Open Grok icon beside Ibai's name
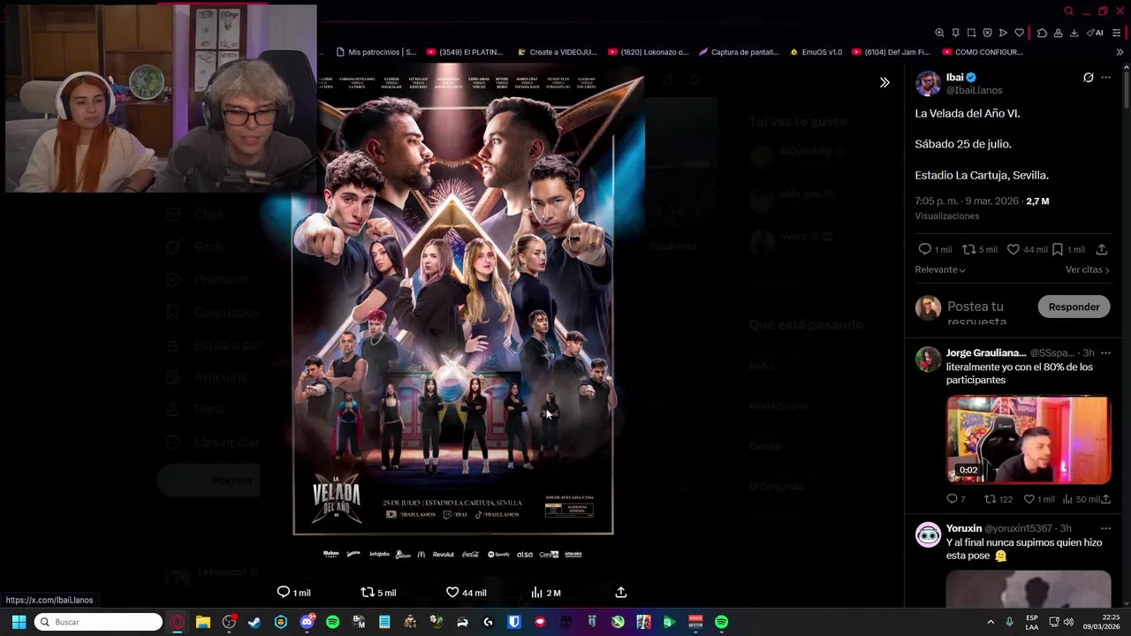The width and height of the screenshot is (1131, 636). [1089, 78]
